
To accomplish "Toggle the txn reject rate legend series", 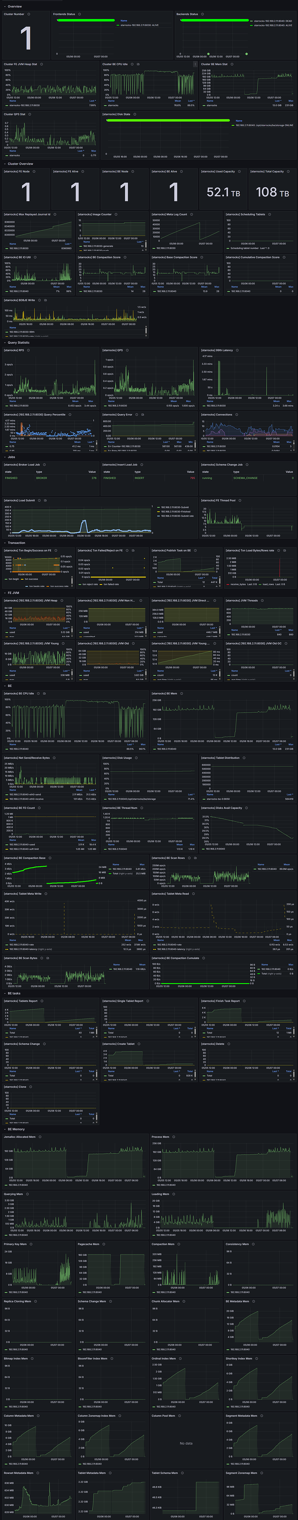I will point(90,584).
